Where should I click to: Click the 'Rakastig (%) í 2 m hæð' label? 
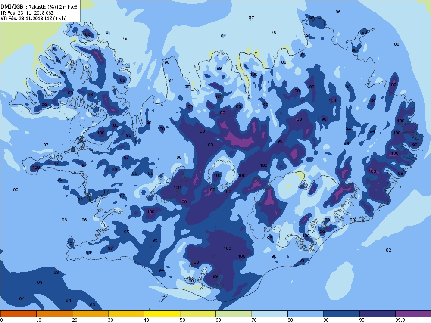(x=53, y=7)
